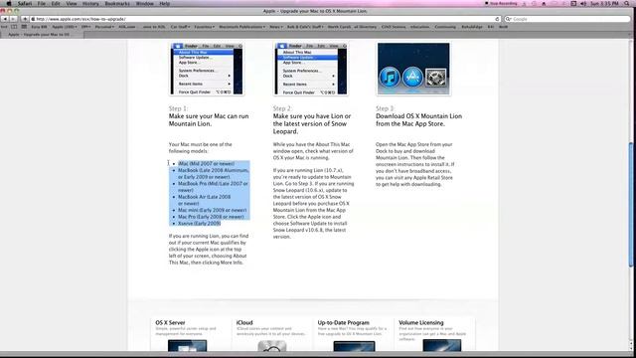Expand the Car Stuff bookmarks folder
Viewport: 636px width, 358px height.
180,27
